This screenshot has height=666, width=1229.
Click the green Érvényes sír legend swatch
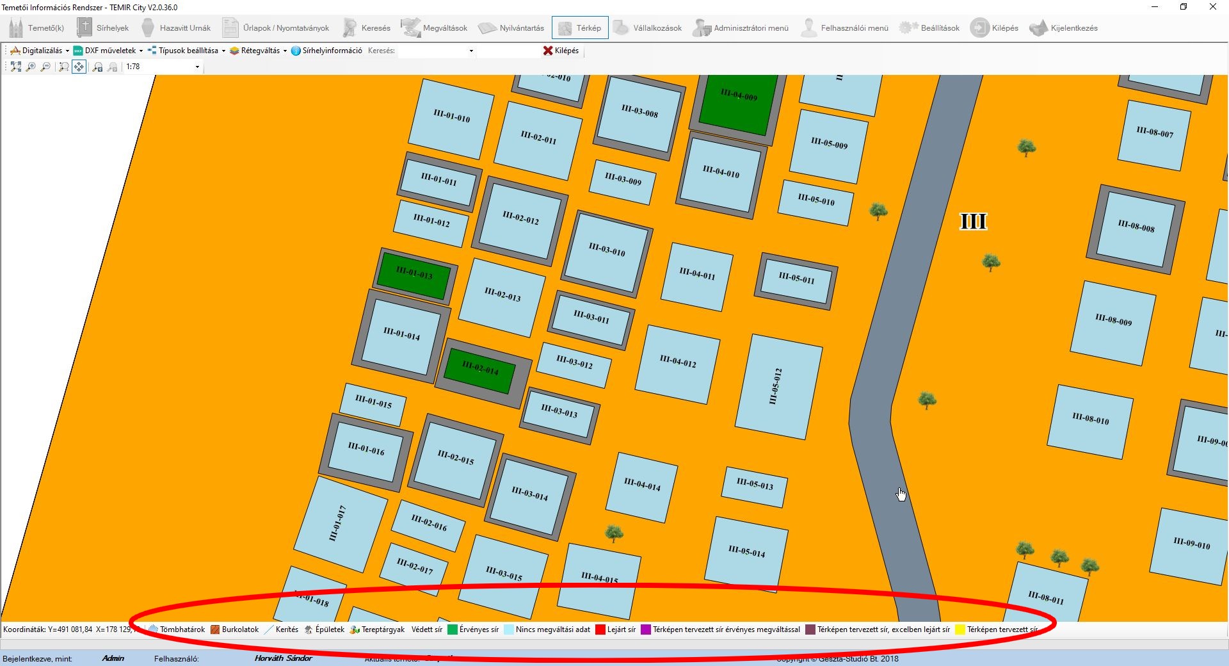[453, 629]
